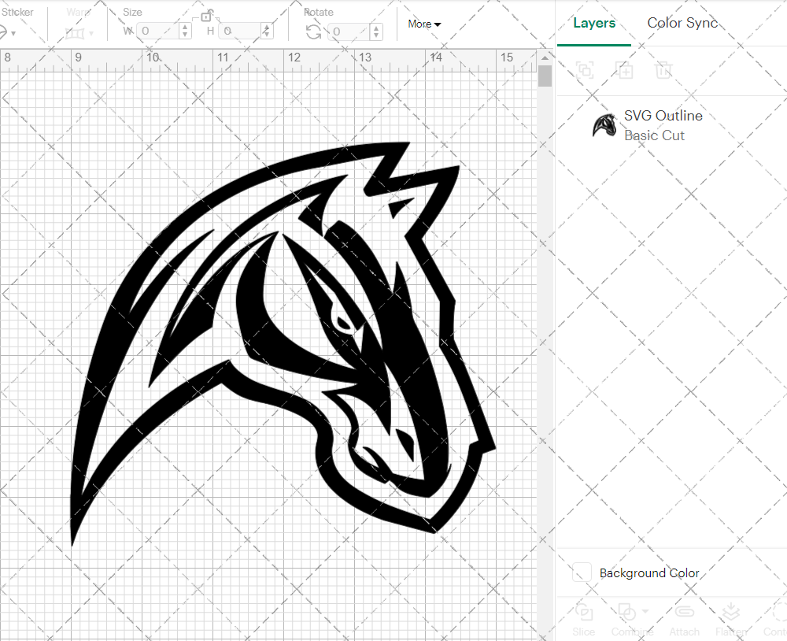Screen dimensions: 787x641
Task: Click the delete layer trash icon
Action: pos(663,71)
